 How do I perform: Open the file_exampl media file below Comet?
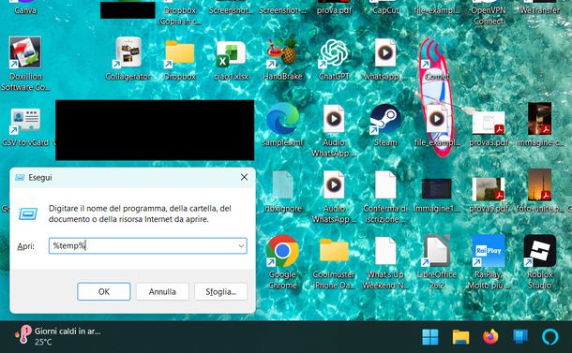point(437,119)
